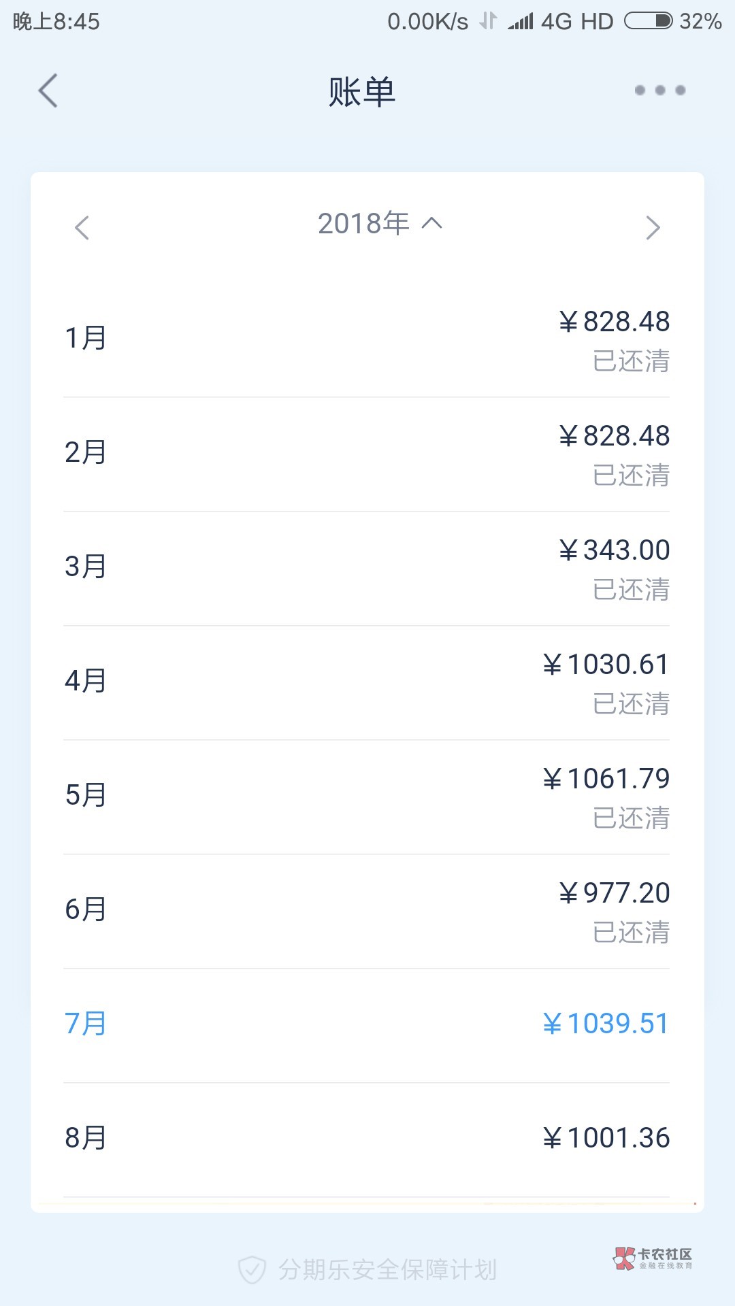Select the 6月 bill of ¥977.20
This screenshot has width=735, height=1306.
click(367, 910)
